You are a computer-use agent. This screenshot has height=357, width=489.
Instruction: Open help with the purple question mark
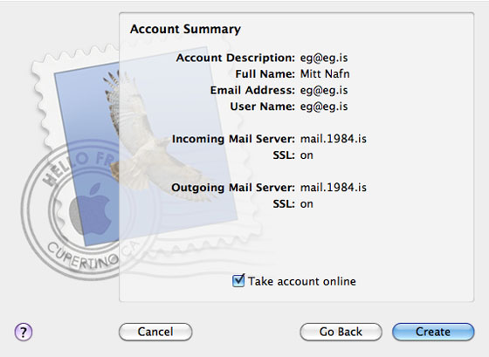point(24,332)
